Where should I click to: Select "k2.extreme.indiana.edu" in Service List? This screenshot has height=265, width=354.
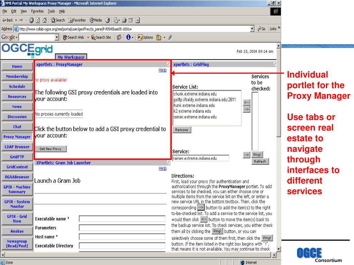[192, 111]
